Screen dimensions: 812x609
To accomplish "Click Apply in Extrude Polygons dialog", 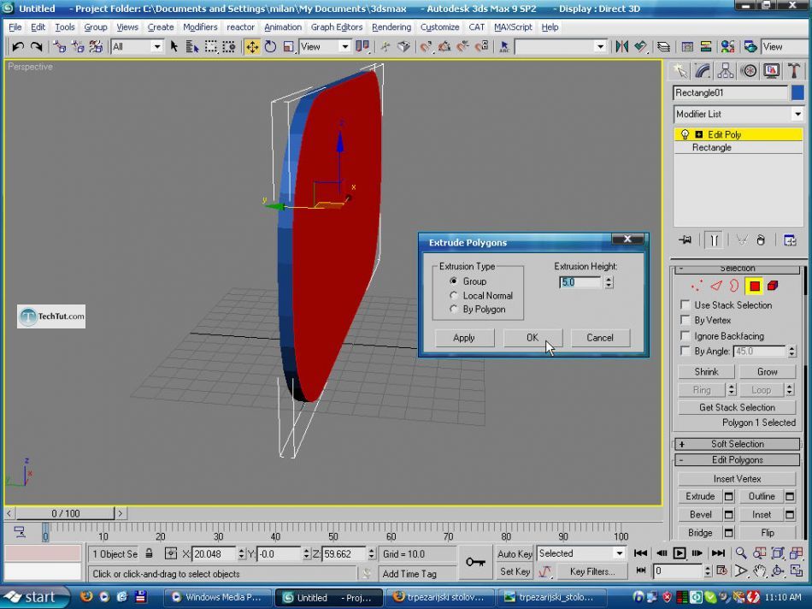I will (464, 338).
